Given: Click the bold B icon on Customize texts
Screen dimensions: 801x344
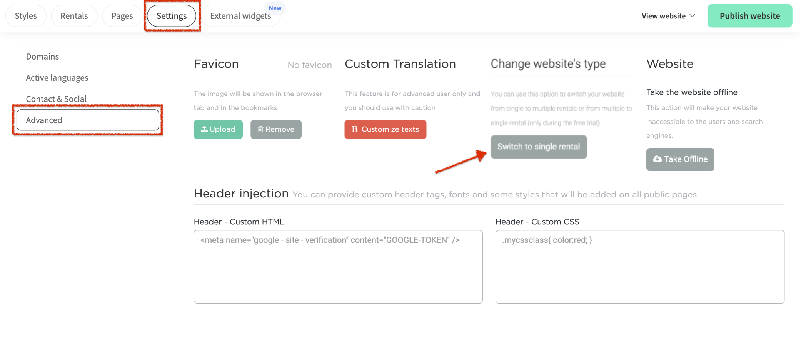Looking at the screenshot, I should [354, 129].
